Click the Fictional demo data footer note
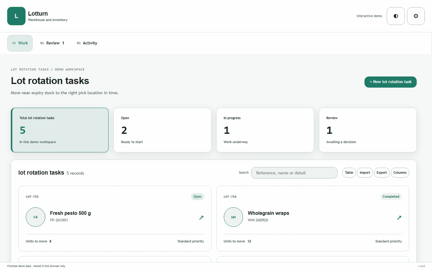432x270 pixels. pyautogui.click(x=36, y=266)
